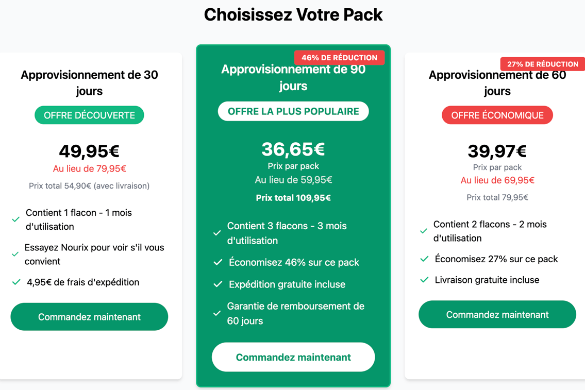Order the 60-day pack with Commandez maintenant
Image resolution: width=585 pixels, height=390 pixels.
click(x=497, y=314)
